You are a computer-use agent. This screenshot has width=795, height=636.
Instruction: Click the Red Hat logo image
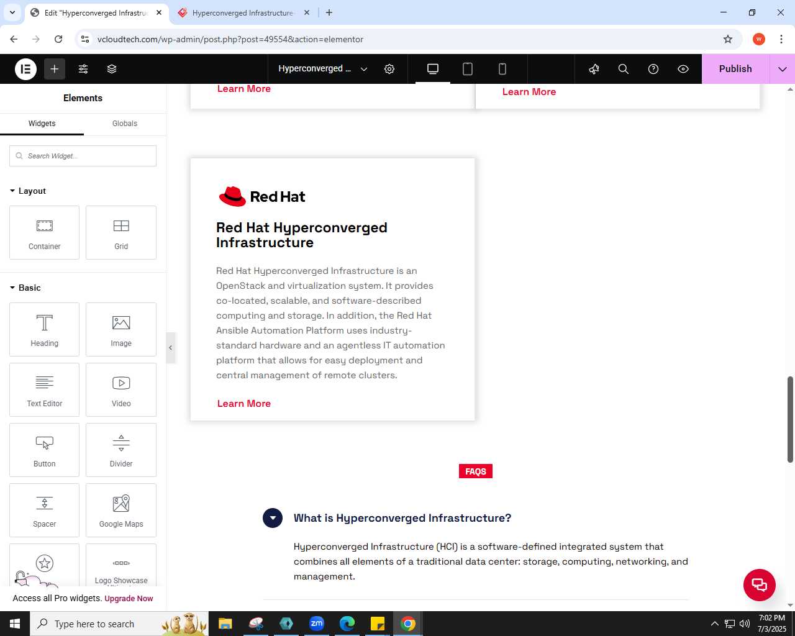tap(262, 196)
